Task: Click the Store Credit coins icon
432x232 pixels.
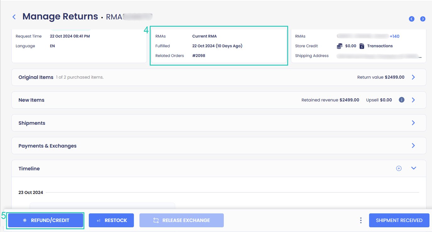Action: 339,46
